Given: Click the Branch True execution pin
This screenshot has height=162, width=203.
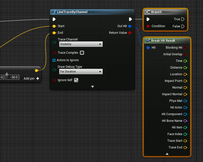Looking at the screenshot, I should pyautogui.click(x=183, y=19).
